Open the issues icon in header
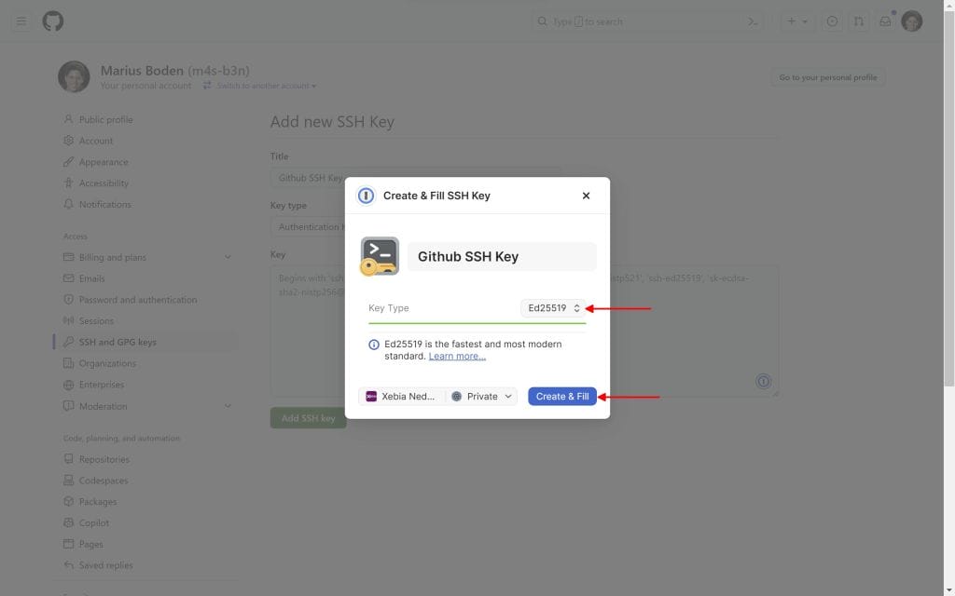Viewport: 955px width, 596px height. 832,21
